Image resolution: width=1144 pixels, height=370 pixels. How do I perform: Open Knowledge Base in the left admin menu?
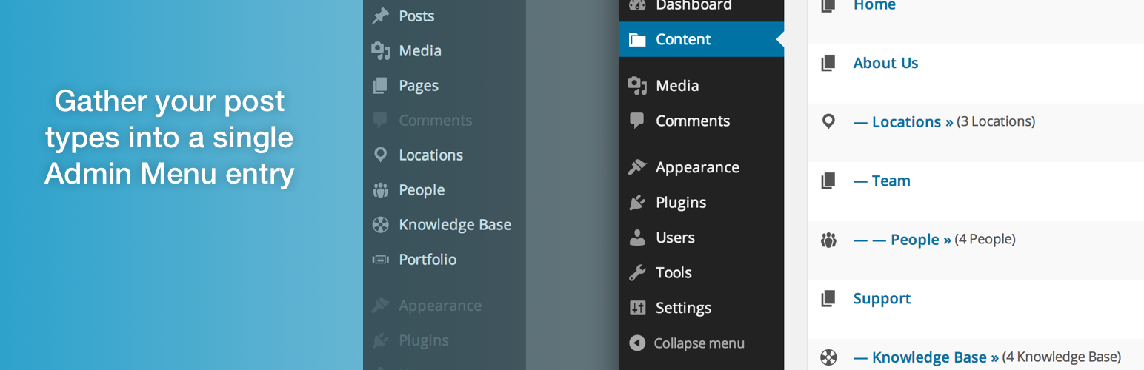pyautogui.click(x=455, y=224)
